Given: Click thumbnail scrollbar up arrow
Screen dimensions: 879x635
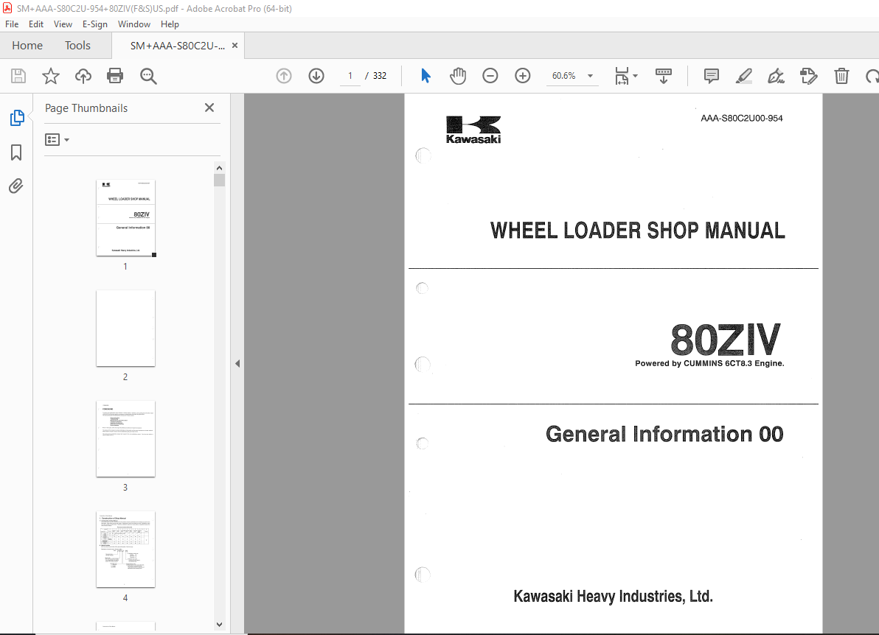Looking at the screenshot, I should tap(219, 168).
